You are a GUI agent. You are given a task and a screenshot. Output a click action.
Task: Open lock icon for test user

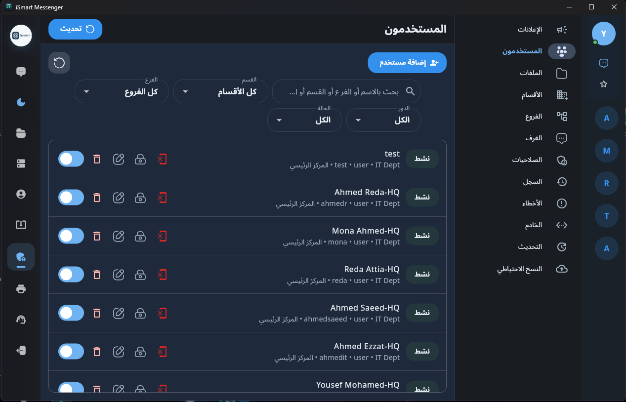click(140, 159)
